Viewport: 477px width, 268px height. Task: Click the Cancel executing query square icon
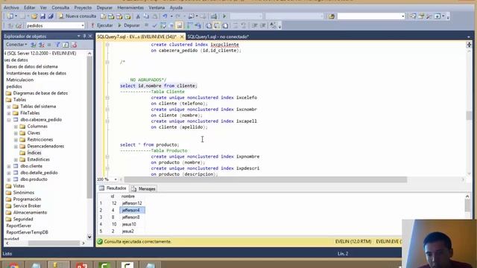(x=147, y=25)
